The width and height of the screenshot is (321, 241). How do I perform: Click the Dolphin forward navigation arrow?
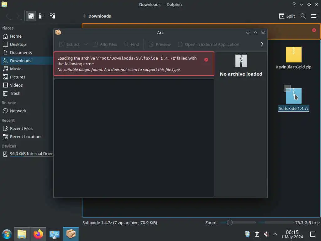click(x=19, y=16)
